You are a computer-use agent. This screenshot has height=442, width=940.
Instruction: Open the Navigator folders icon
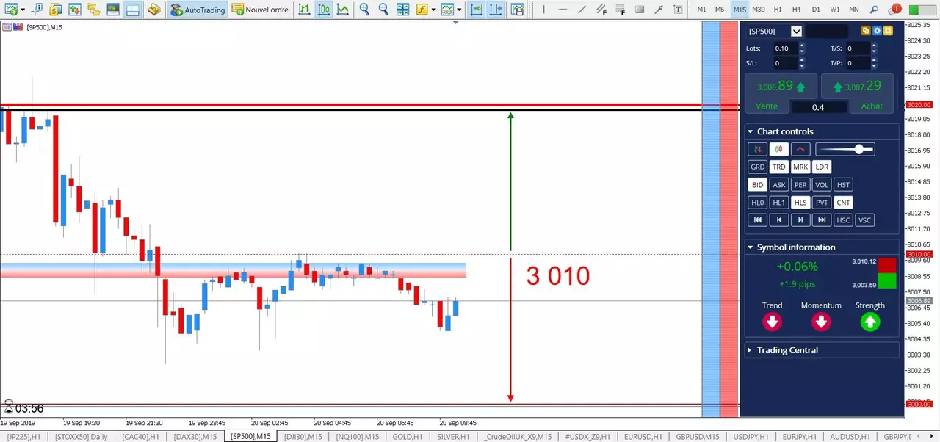[94, 10]
